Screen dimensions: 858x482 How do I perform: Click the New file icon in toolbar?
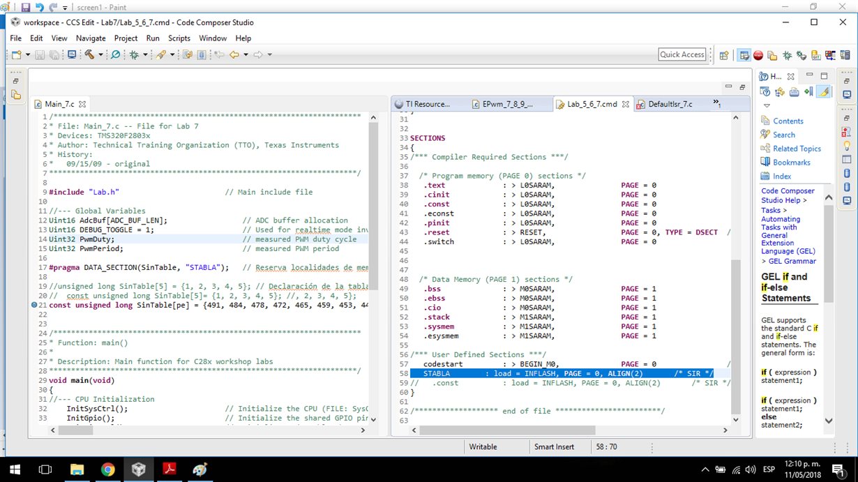[x=15, y=54]
